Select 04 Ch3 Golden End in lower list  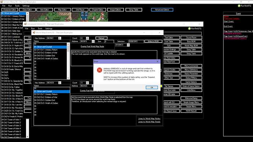[x=52, y=100]
